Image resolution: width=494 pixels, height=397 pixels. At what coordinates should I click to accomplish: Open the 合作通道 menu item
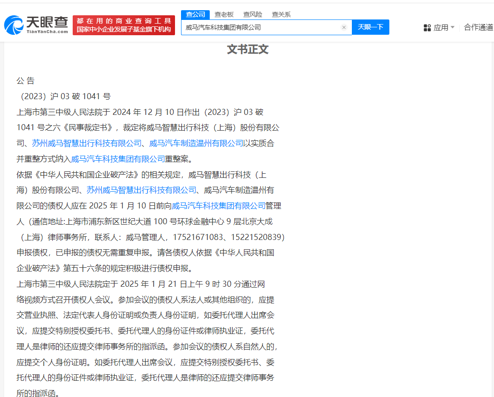[479, 27]
